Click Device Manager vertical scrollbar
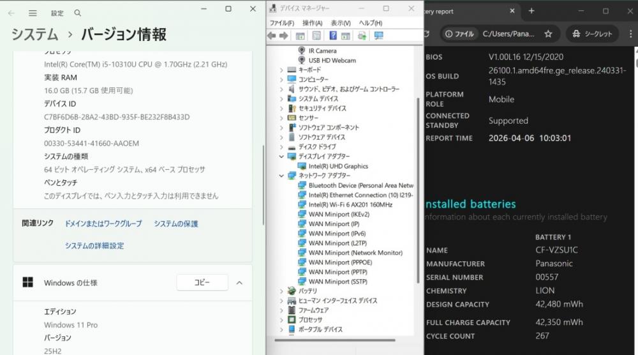Viewport: 638px width, 355px height. click(x=418, y=190)
